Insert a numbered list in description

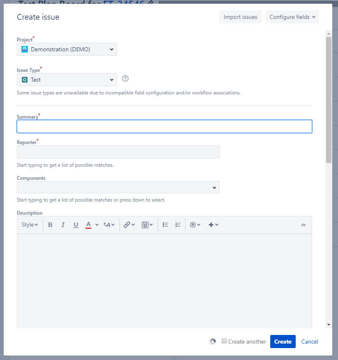(x=178, y=225)
